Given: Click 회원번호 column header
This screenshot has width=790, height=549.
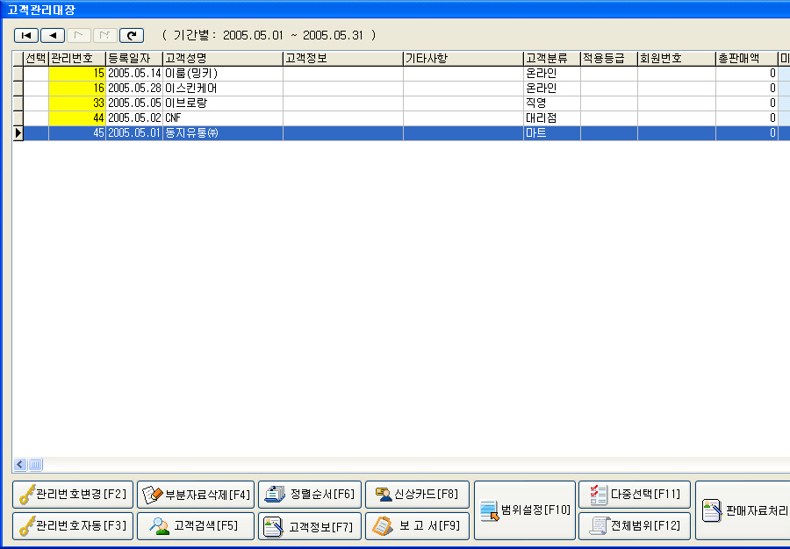Looking at the screenshot, I should click(x=676, y=59).
